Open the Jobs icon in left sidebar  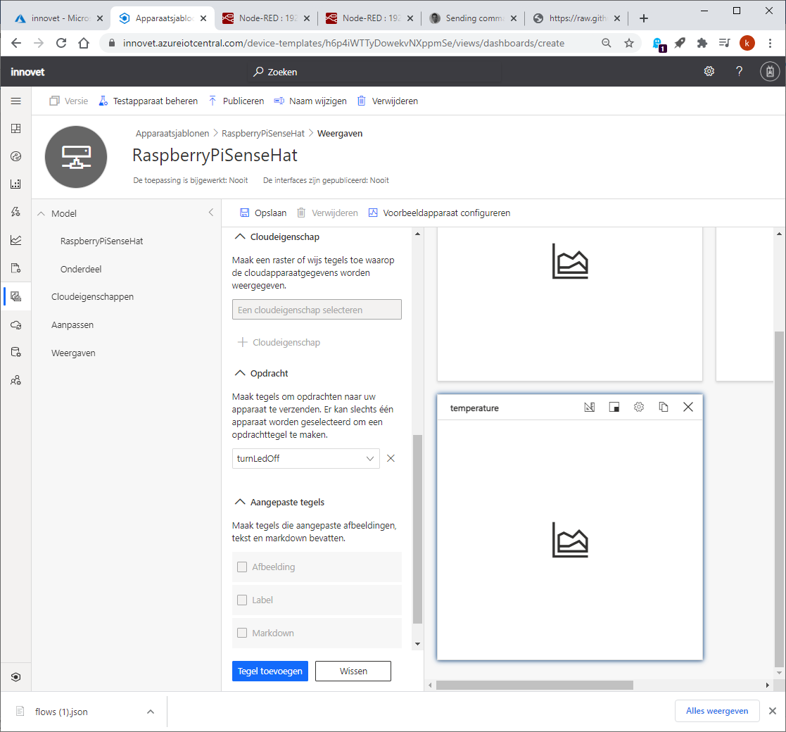[16, 268]
